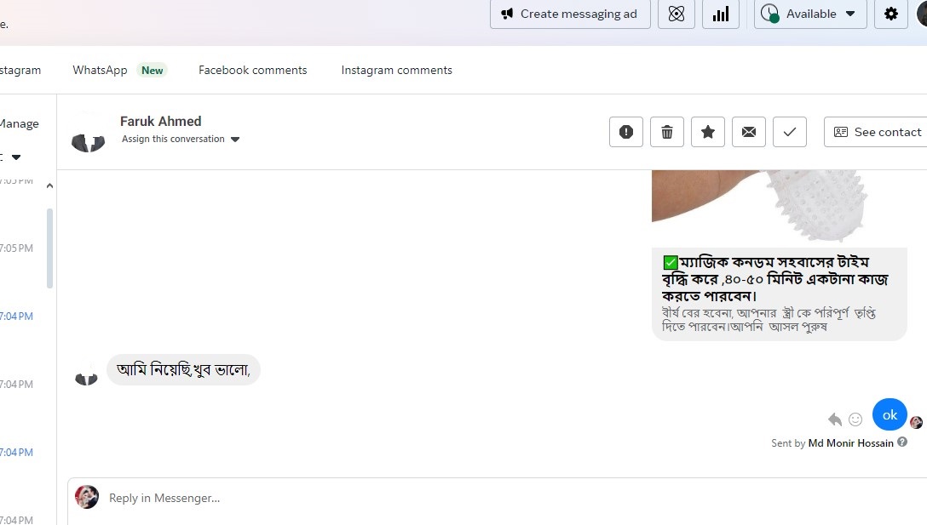This screenshot has width=927, height=525.
Task: Open Instagram comments tab
Action: 396,71
